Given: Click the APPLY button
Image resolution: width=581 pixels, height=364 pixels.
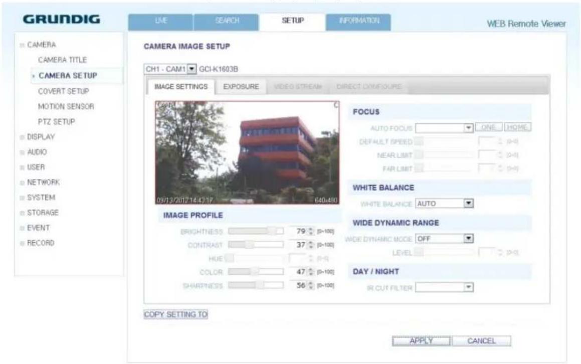Looking at the screenshot, I should 421,340.
